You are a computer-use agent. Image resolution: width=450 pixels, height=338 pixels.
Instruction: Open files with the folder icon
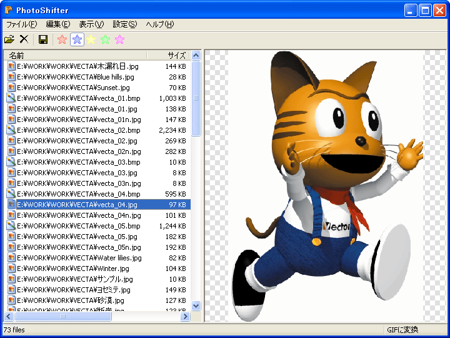pyautogui.click(x=9, y=39)
